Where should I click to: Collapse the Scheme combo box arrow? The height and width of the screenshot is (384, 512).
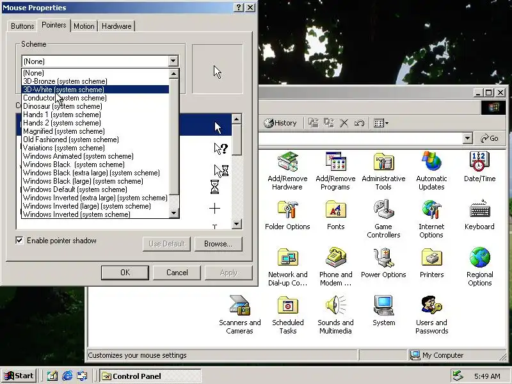(173, 61)
